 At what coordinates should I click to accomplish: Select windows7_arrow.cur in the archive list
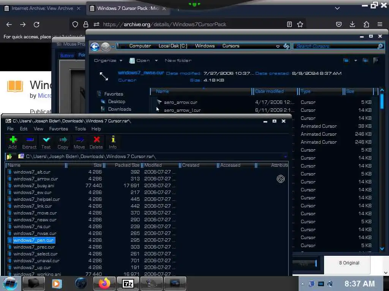tap(35, 179)
